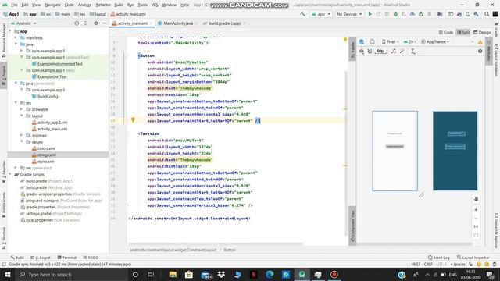Toggle the autoconnect magnet icon

click(x=370, y=51)
